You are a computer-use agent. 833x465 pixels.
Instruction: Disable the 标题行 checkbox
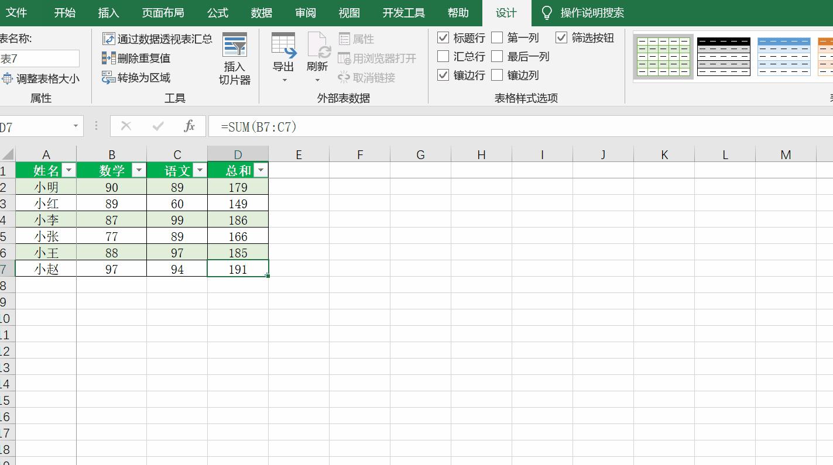click(444, 37)
